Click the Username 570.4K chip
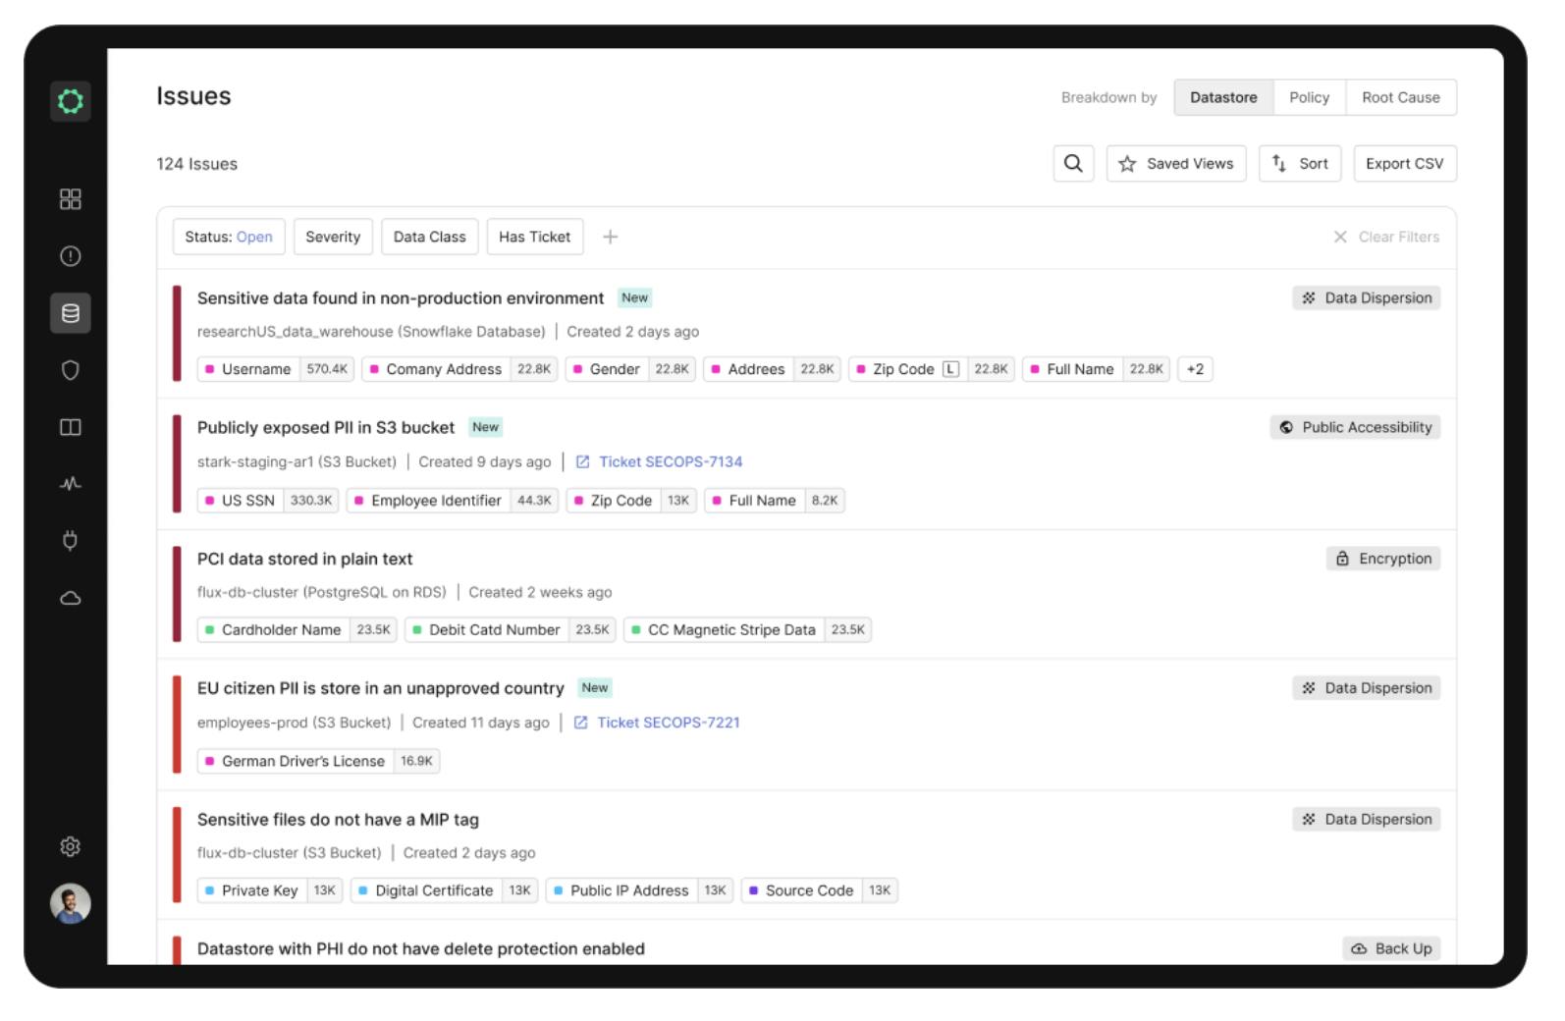 276,369
